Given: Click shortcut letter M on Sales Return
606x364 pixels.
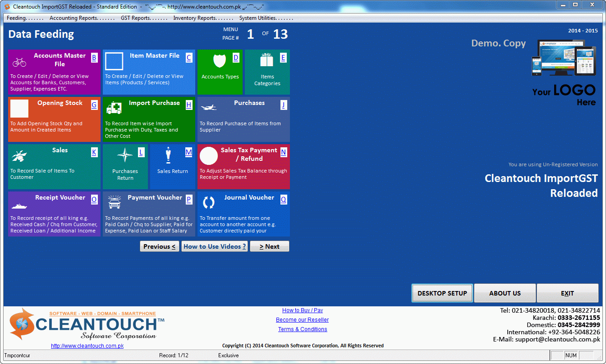Looking at the screenshot, I should pos(189,152).
